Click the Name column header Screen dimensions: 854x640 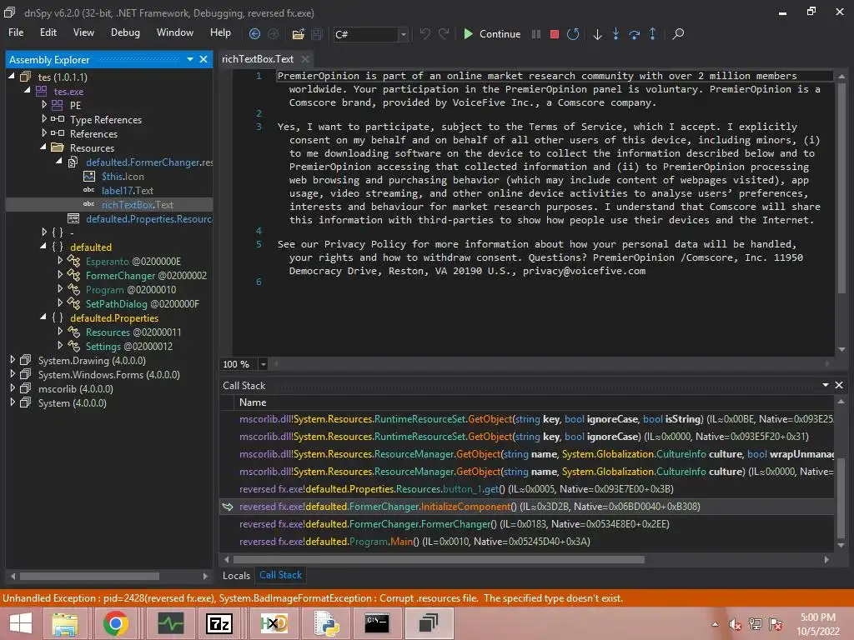[x=253, y=402]
